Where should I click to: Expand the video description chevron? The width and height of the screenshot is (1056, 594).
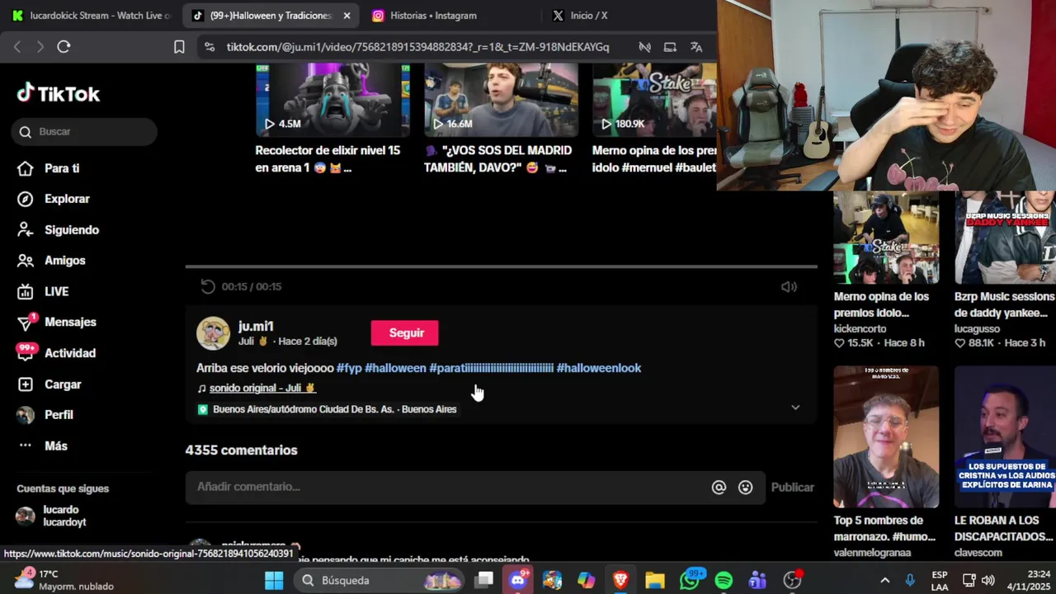795,408
